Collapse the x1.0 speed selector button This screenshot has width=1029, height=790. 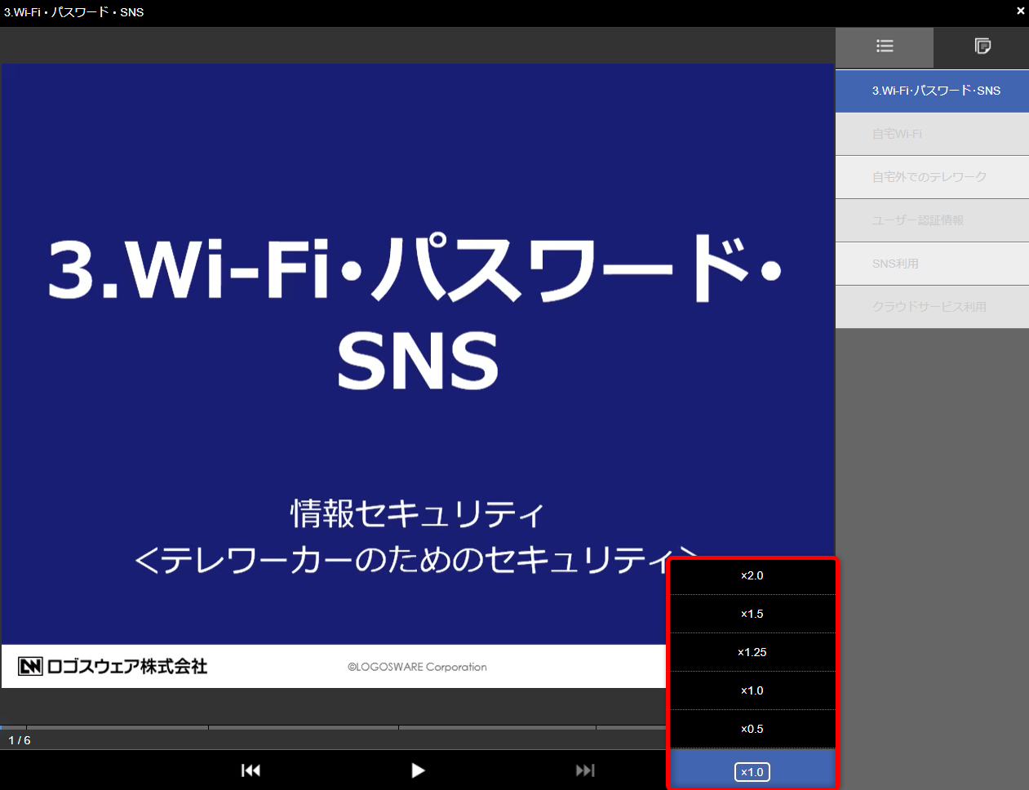click(752, 771)
